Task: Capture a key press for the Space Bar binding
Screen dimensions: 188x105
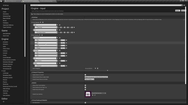Action: click(x=36, y=27)
